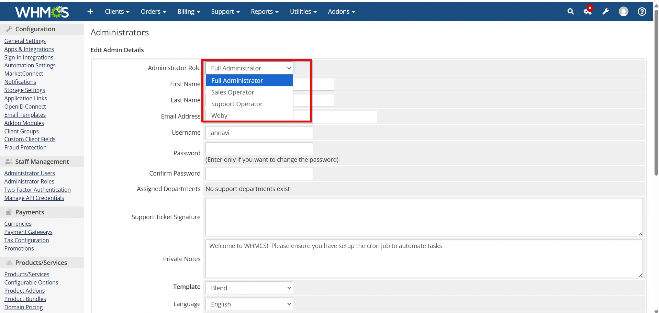Open the Language dropdown showing English
Viewport: 659px width, 313px height.
coord(249,304)
